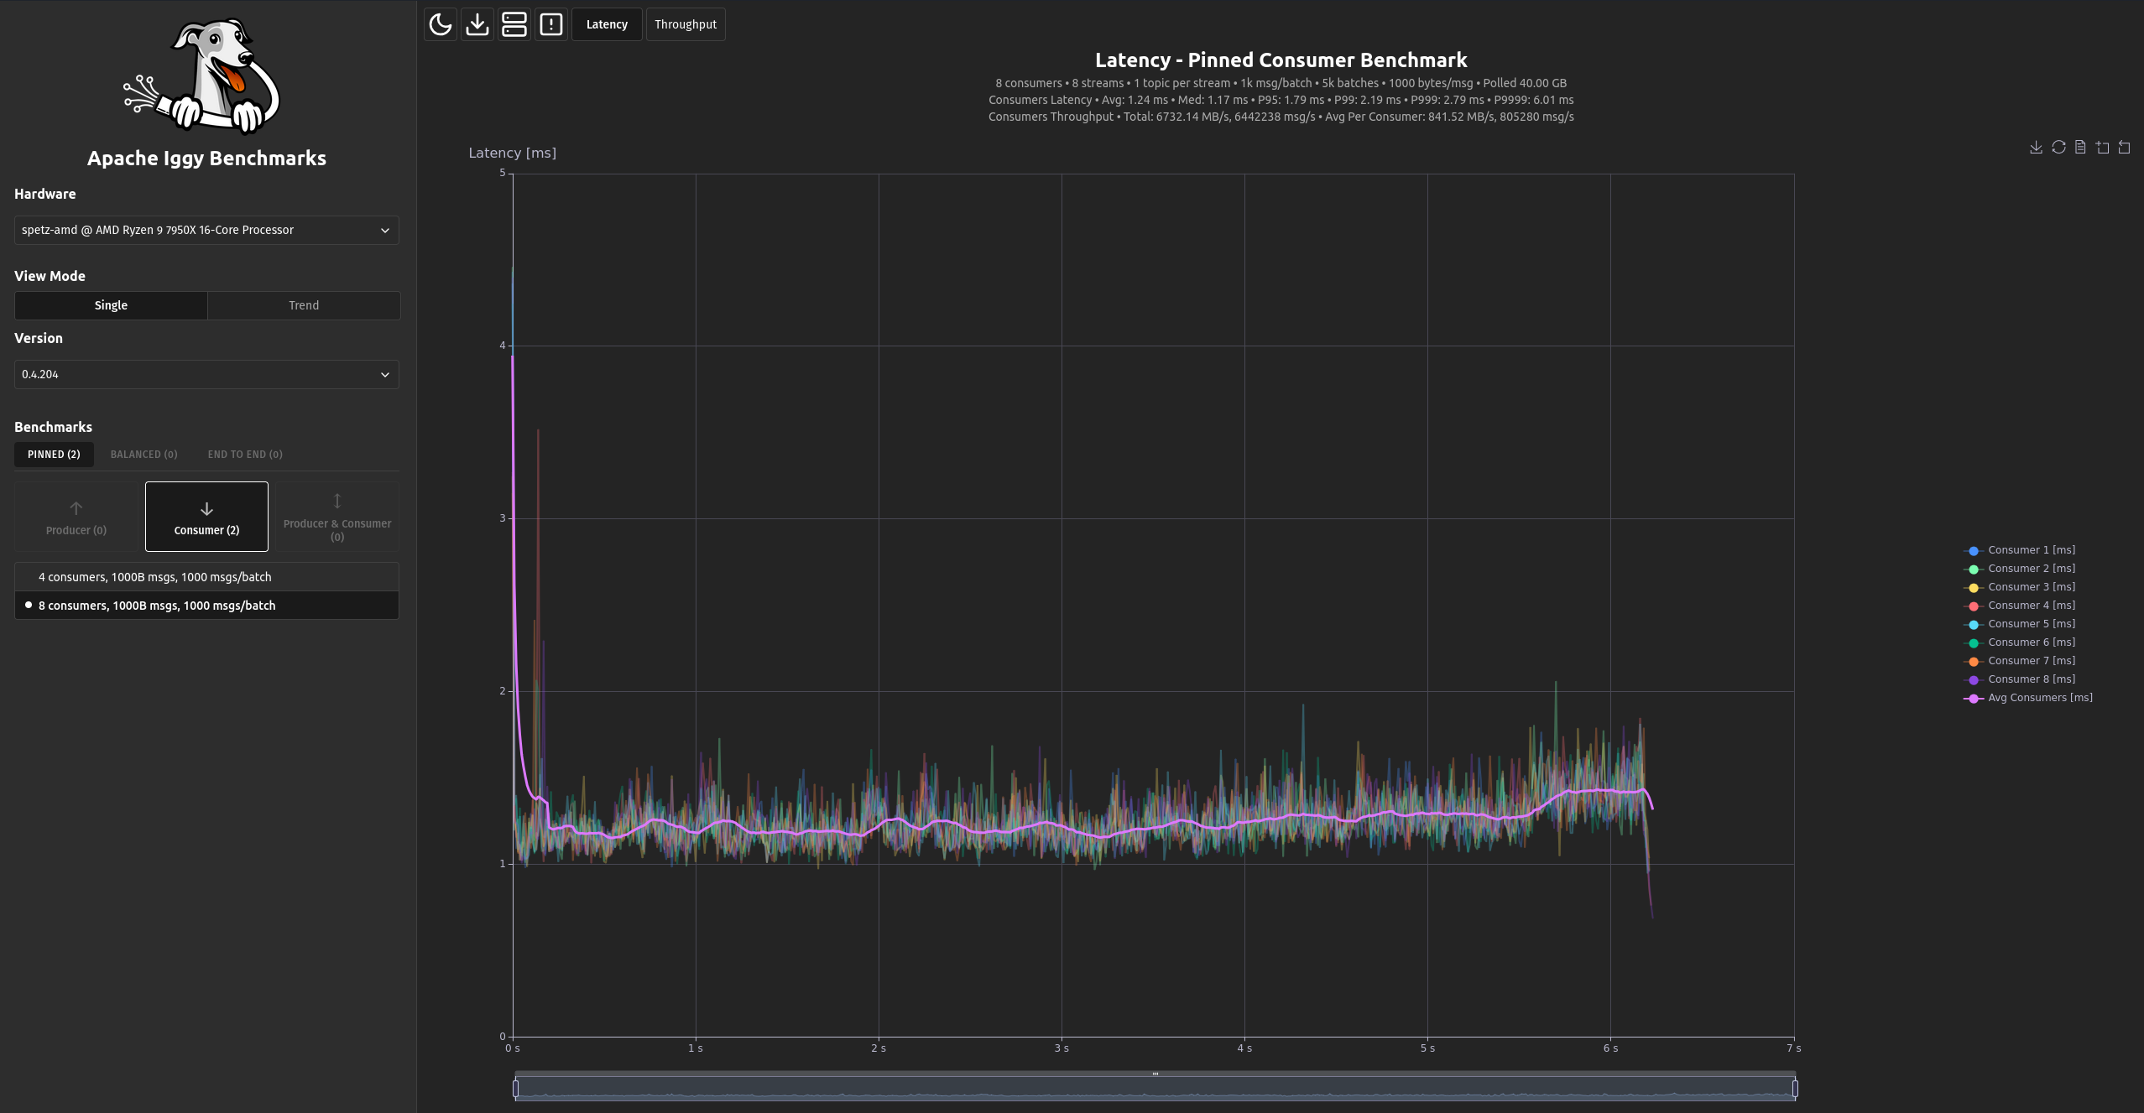Save chart as image icon
This screenshot has width=2144, height=1113.
click(2036, 148)
